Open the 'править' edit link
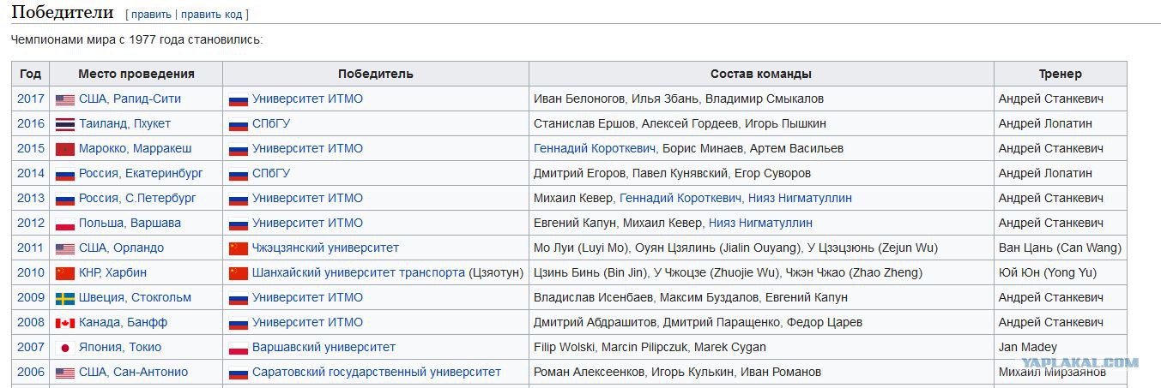The height and width of the screenshot is (388, 1161). click(151, 15)
